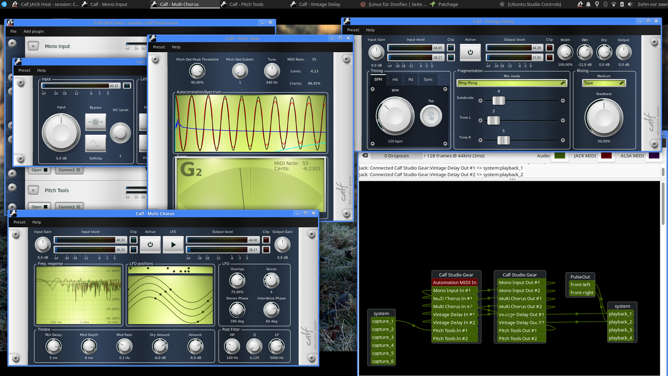Click the Stereo Phase knob
Viewport: 668px width, 376px height.
pos(237,310)
